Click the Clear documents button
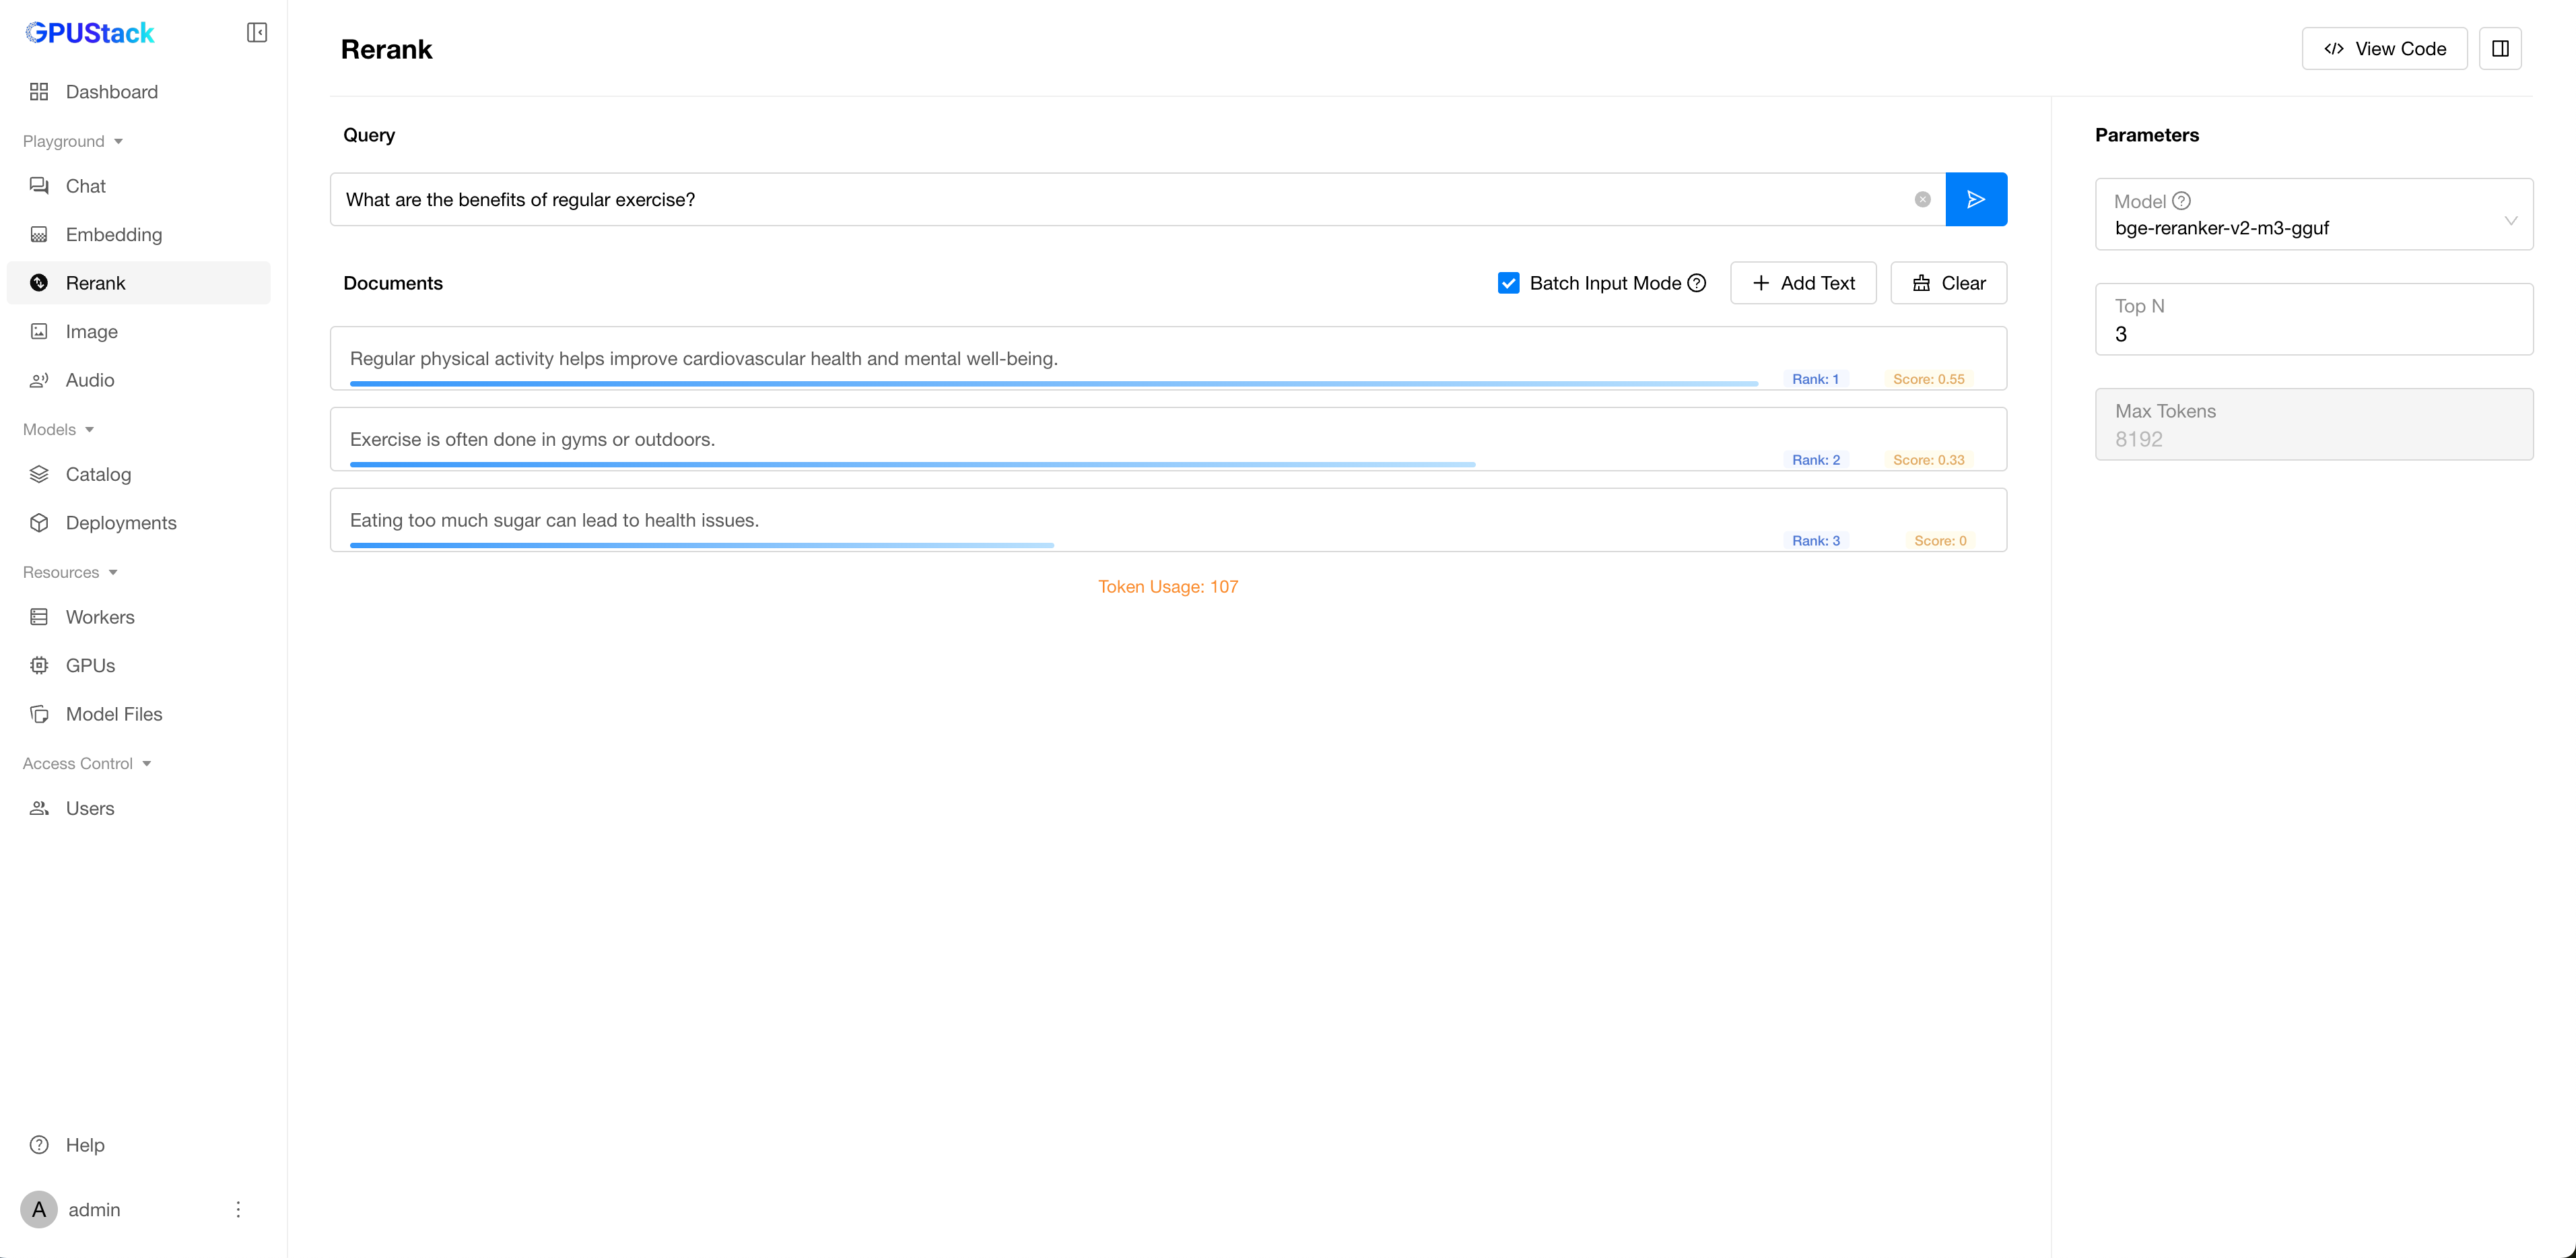The width and height of the screenshot is (2576, 1258). click(1948, 283)
